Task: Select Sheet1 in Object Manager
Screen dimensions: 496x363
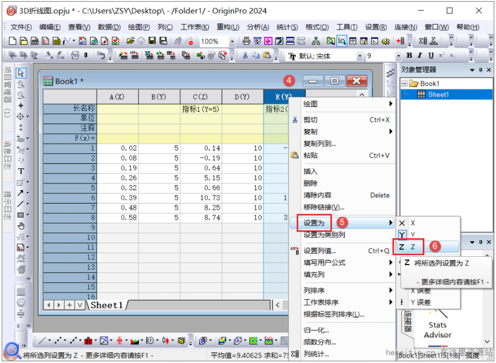Action: pyautogui.click(x=438, y=95)
